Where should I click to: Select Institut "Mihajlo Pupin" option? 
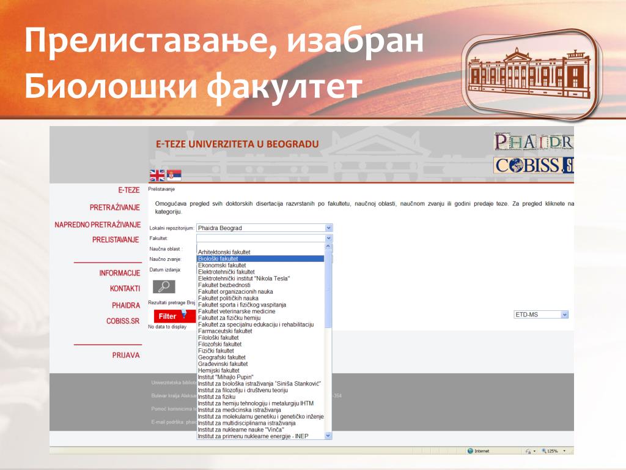coord(260,377)
